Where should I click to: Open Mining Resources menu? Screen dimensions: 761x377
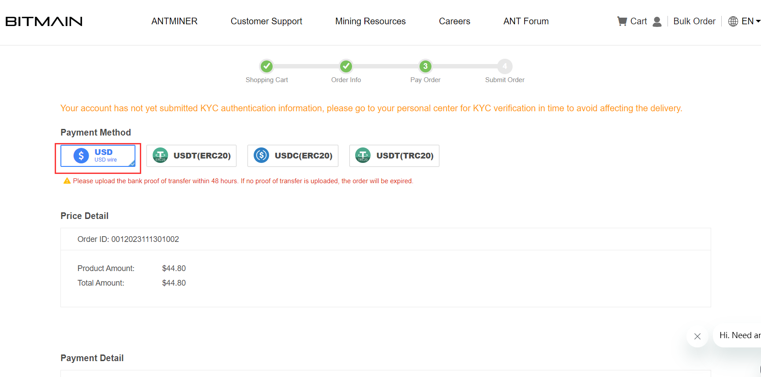click(x=371, y=21)
